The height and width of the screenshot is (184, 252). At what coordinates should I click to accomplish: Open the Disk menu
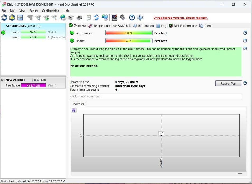coord(13,11)
